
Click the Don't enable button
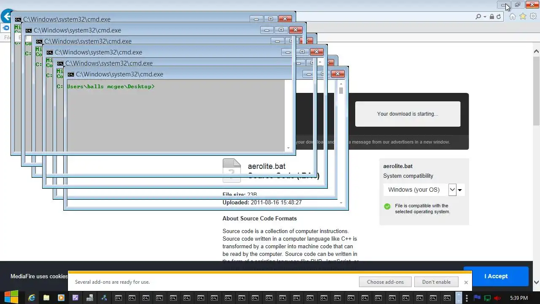click(x=436, y=282)
